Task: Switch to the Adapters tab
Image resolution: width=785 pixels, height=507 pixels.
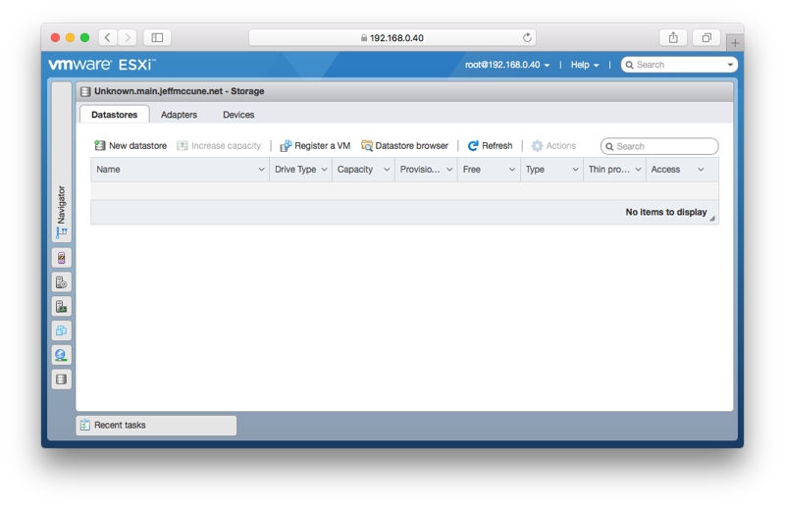Action: [179, 115]
